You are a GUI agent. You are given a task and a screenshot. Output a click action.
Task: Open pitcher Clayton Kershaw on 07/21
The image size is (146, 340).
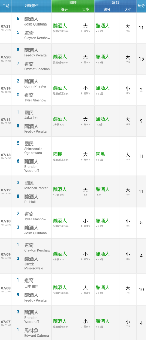pos(37,38)
